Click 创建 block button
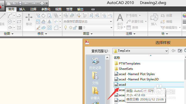Image resolution: width=186 pixels, height=104 pixels. tap(166, 16)
